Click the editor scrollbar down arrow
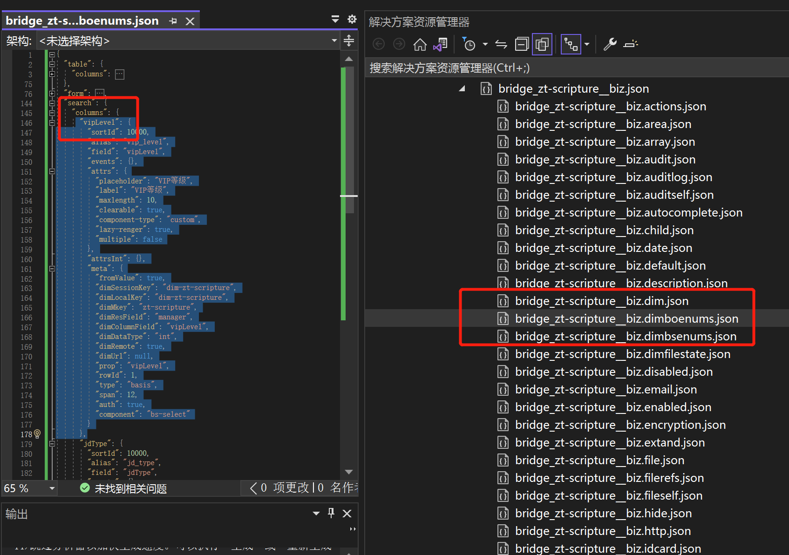The height and width of the screenshot is (555, 789). tap(349, 472)
